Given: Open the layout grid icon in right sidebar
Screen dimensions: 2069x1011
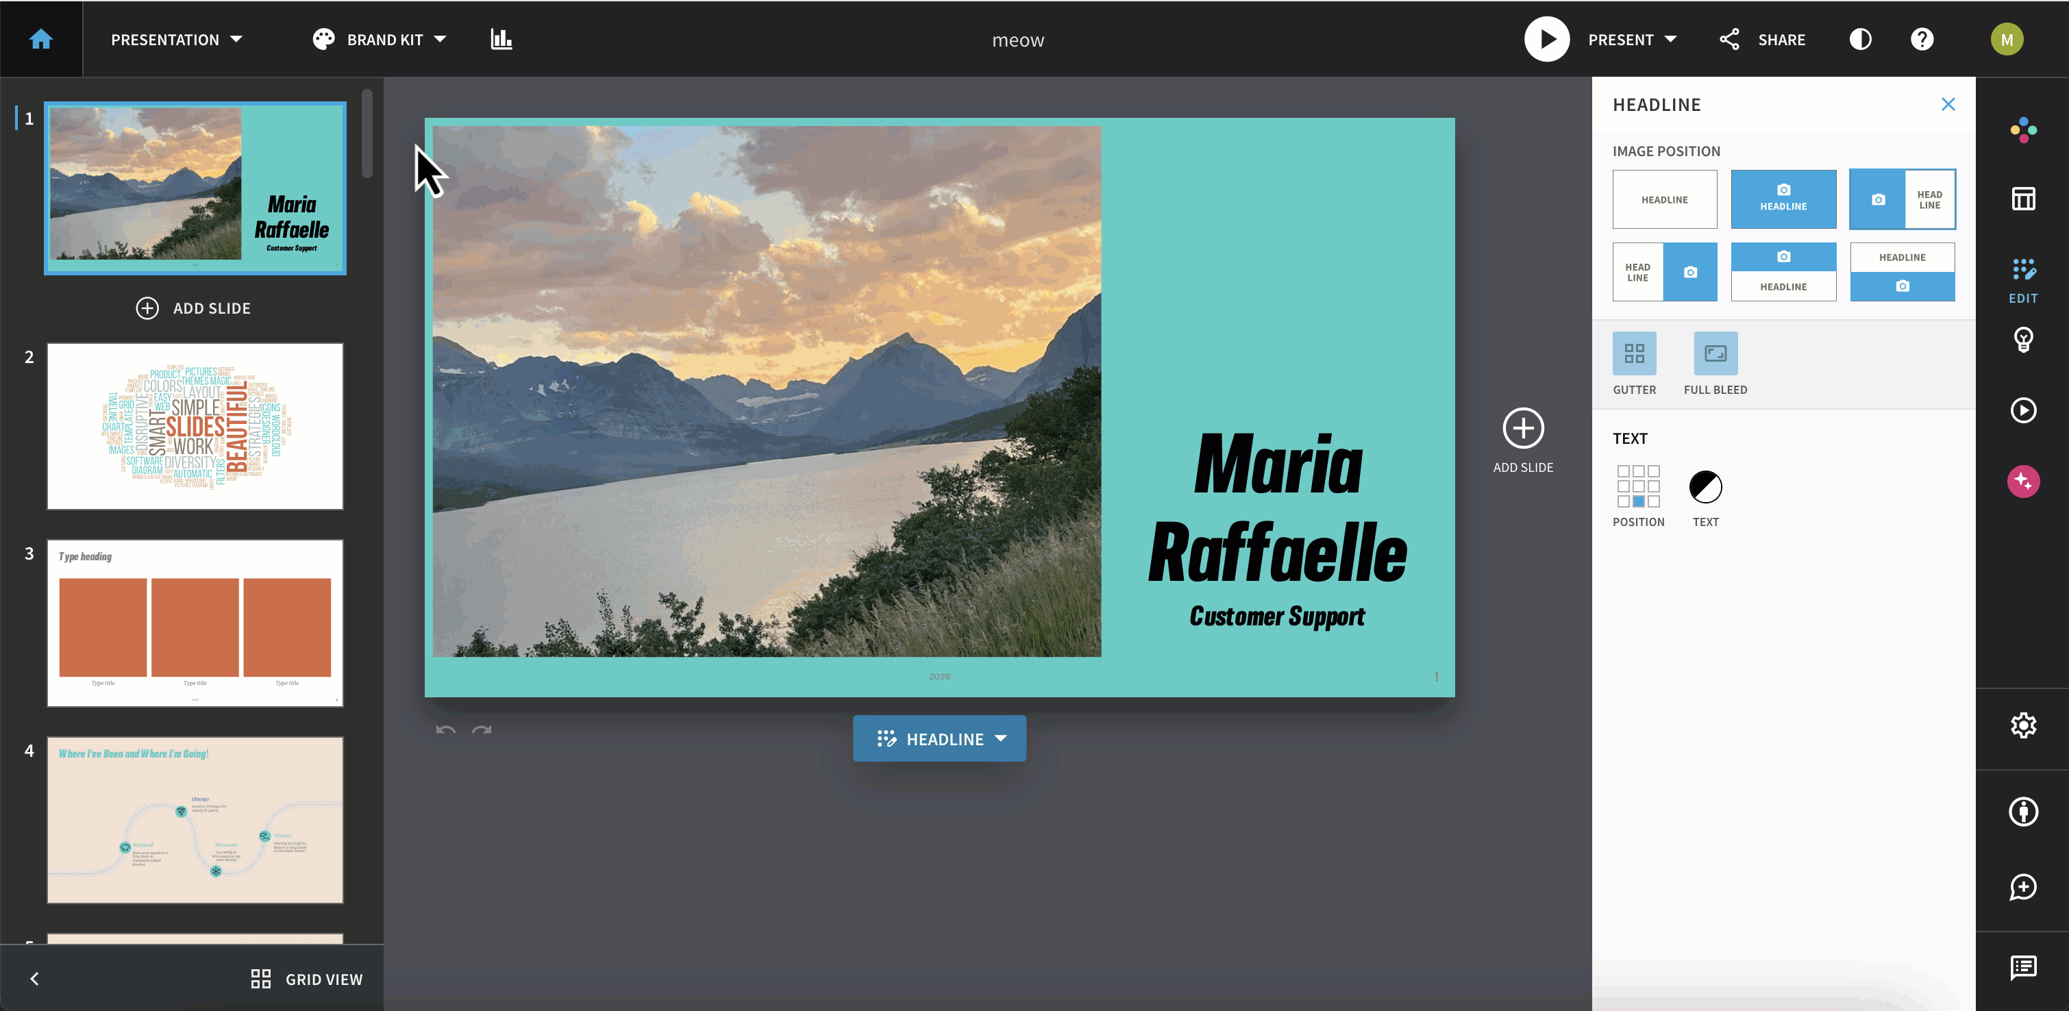Looking at the screenshot, I should pos(2023,199).
